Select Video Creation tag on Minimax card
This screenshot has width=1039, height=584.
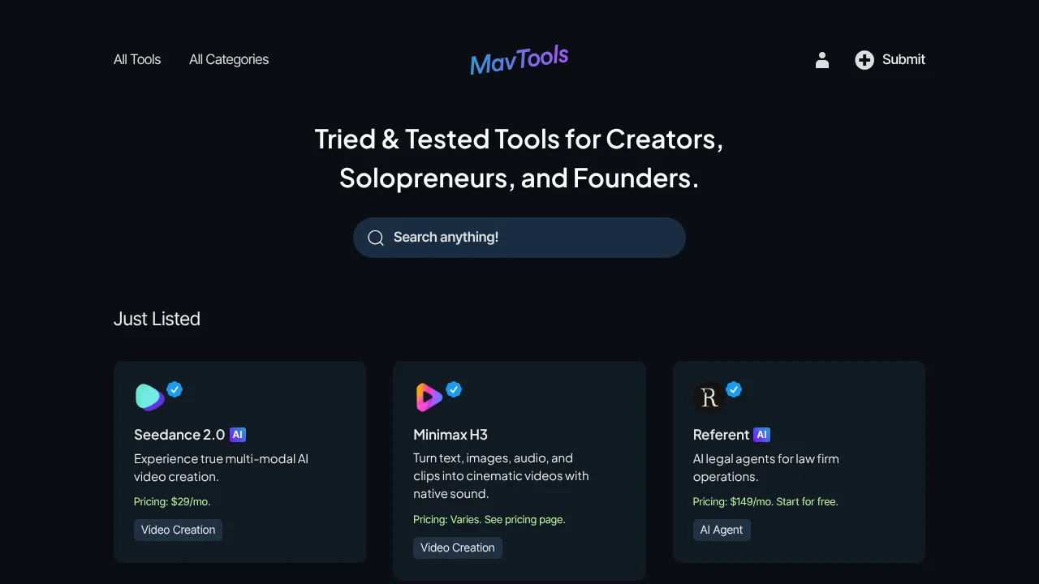pos(458,547)
